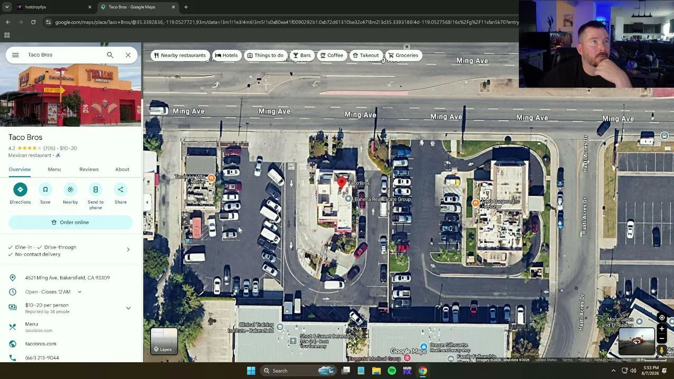Image resolution: width=674 pixels, height=379 pixels.
Task: Select the Bars filter chip
Action: (x=302, y=55)
